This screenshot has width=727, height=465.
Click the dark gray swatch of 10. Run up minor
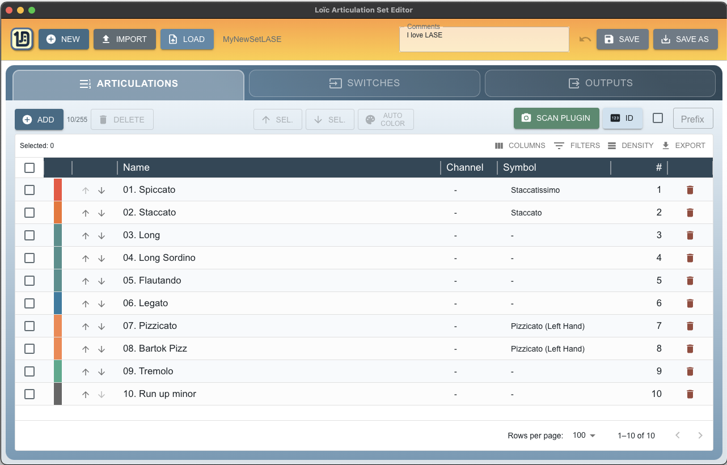(x=58, y=394)
